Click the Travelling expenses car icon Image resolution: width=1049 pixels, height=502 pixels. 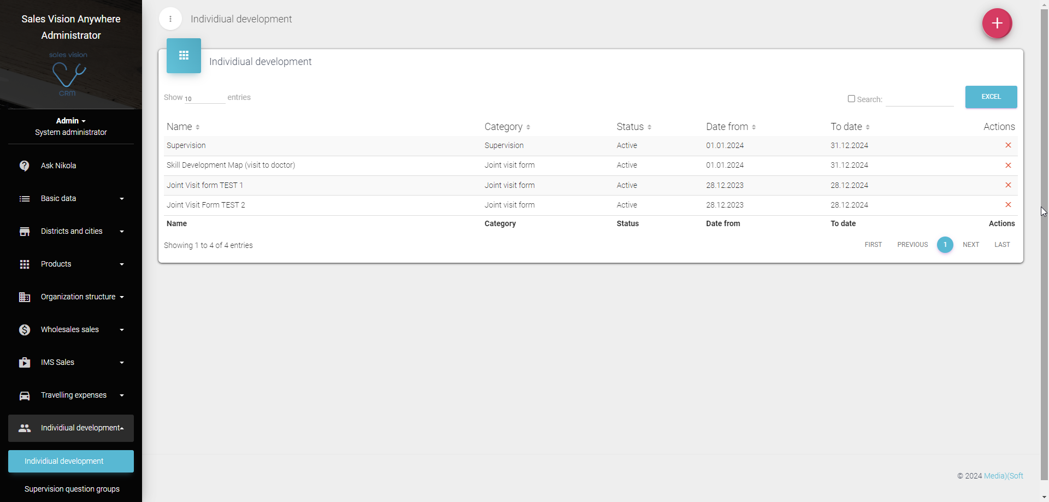coord(25,395)
